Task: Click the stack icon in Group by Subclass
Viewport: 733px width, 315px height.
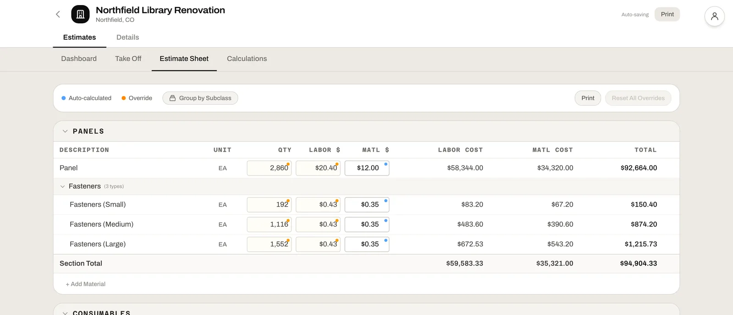Action: click(x=173, y=98)
